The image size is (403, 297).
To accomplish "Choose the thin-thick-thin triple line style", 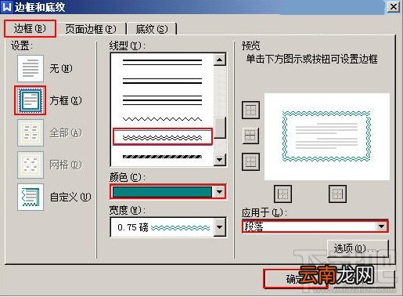I will click(x=162, y=100).
